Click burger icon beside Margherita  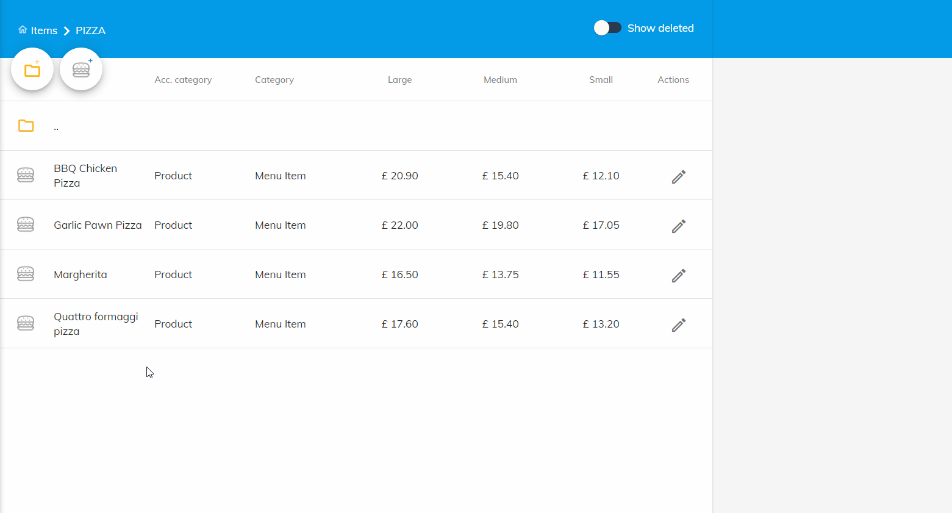[26, 274]
